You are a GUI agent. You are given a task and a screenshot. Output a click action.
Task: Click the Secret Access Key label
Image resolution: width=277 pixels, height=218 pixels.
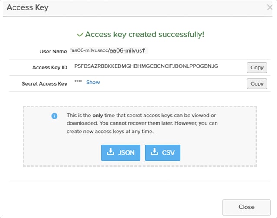44,83
